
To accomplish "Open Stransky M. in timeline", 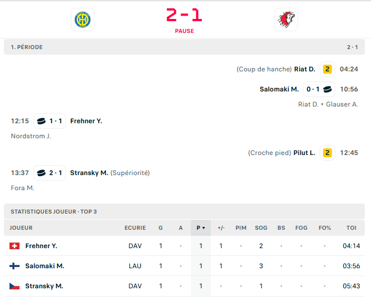I will click(x=89, y=173).
